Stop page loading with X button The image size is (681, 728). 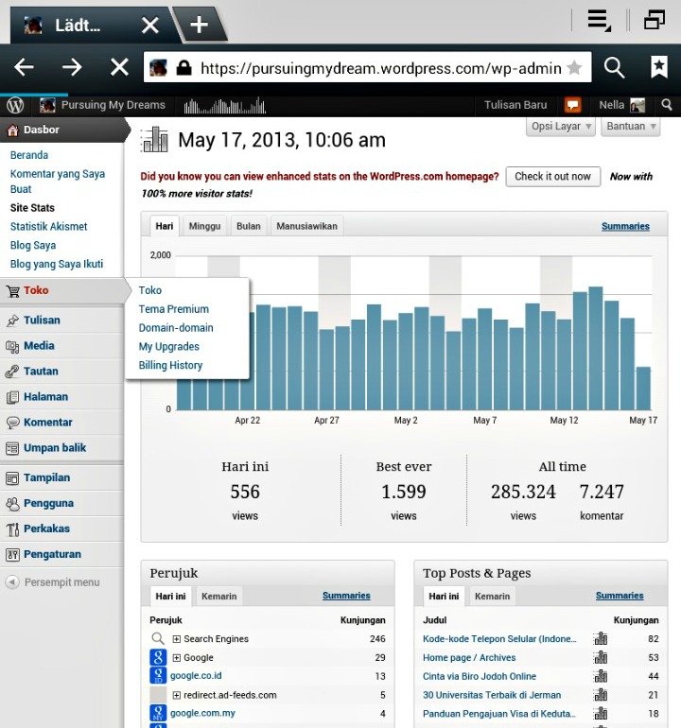[x=119, y=68]
